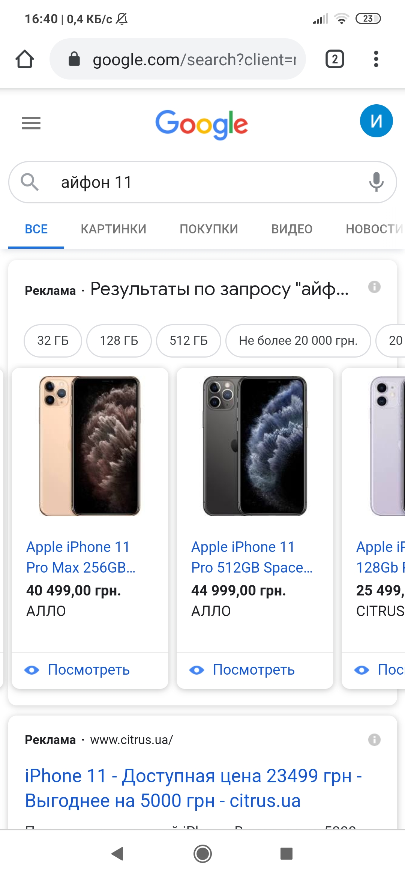Filter results by 32 ГБ chip
Viewport: 405px width, 878px height.
[53, 341]
